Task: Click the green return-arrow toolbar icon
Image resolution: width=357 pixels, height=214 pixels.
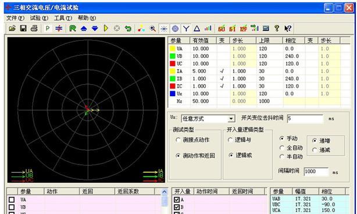Action: [x=128, y=28]
